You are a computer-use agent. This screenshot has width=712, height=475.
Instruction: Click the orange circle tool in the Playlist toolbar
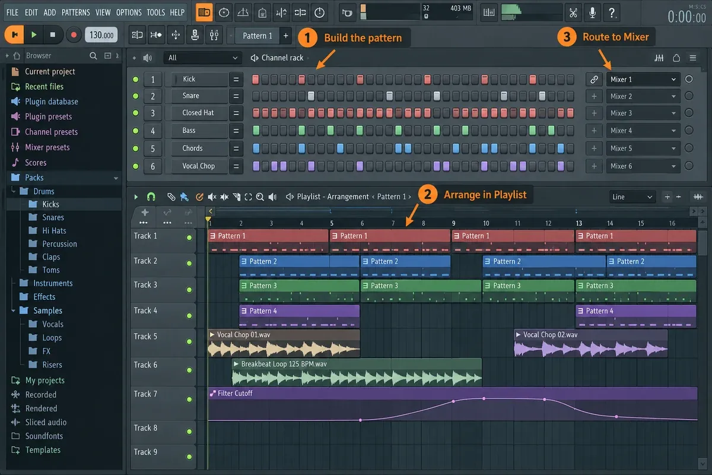(199, 197)
